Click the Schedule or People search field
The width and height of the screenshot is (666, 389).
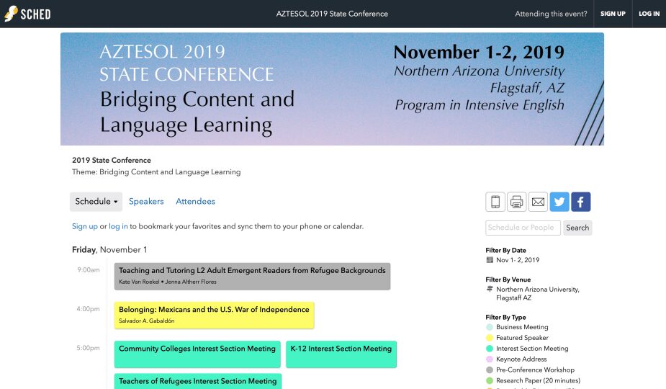(523, 228)
